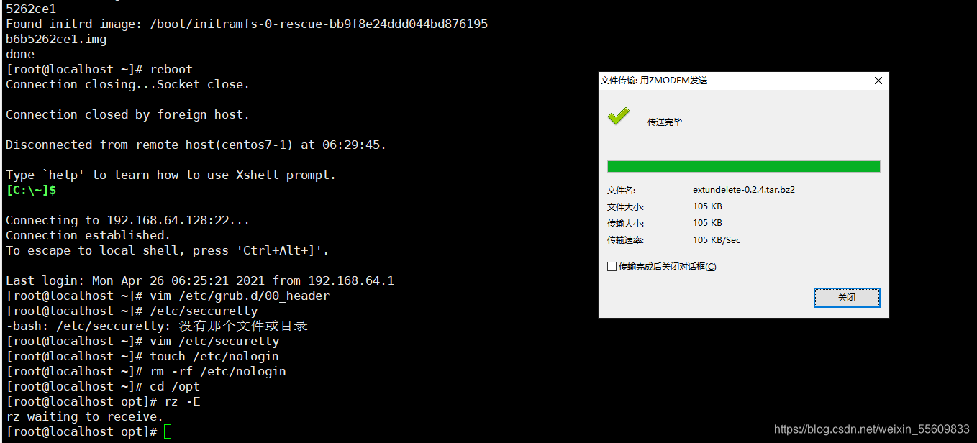
Task: Click the file name extundelete-0.2.4.tar.bz2
Action: pos(743,190)
